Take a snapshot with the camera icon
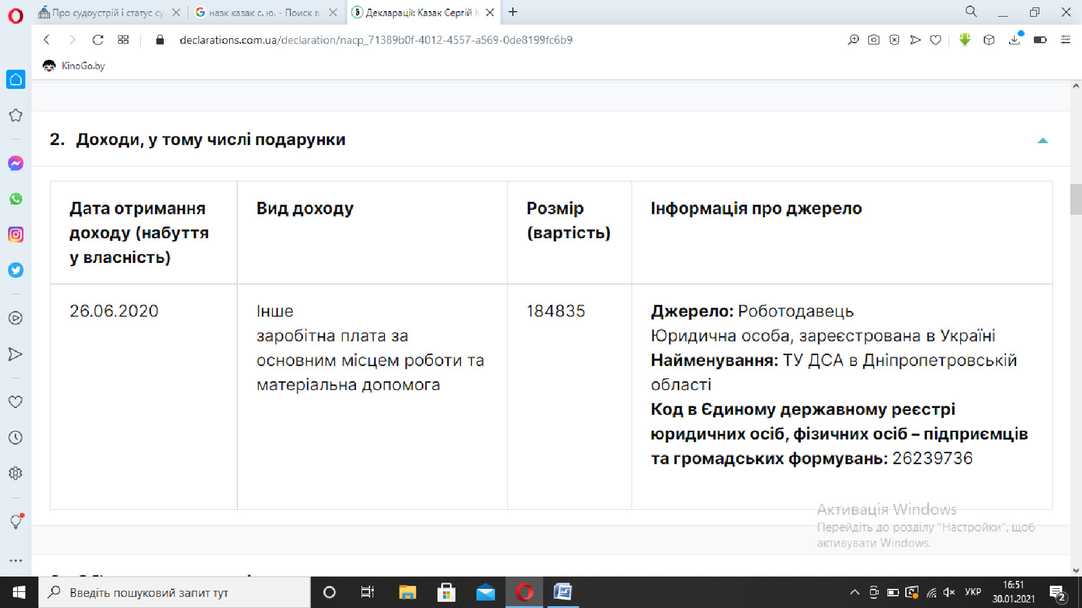This screenshot has height=608, width=1082. pos(874,40)
